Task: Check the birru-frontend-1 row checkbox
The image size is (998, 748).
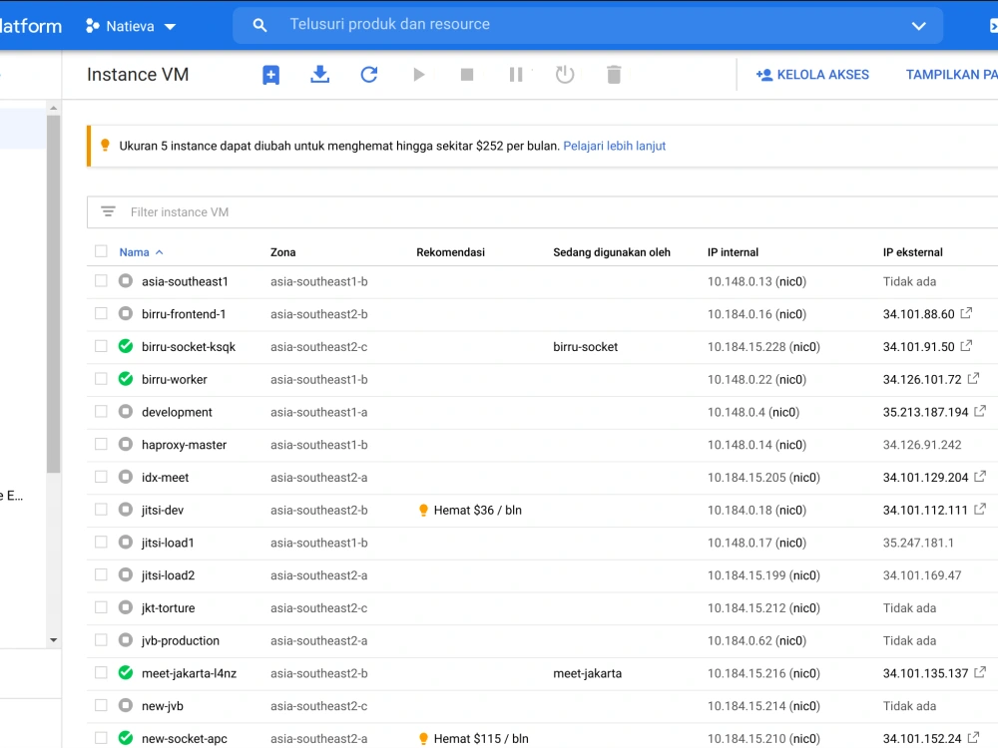Action: coord(101,313)
